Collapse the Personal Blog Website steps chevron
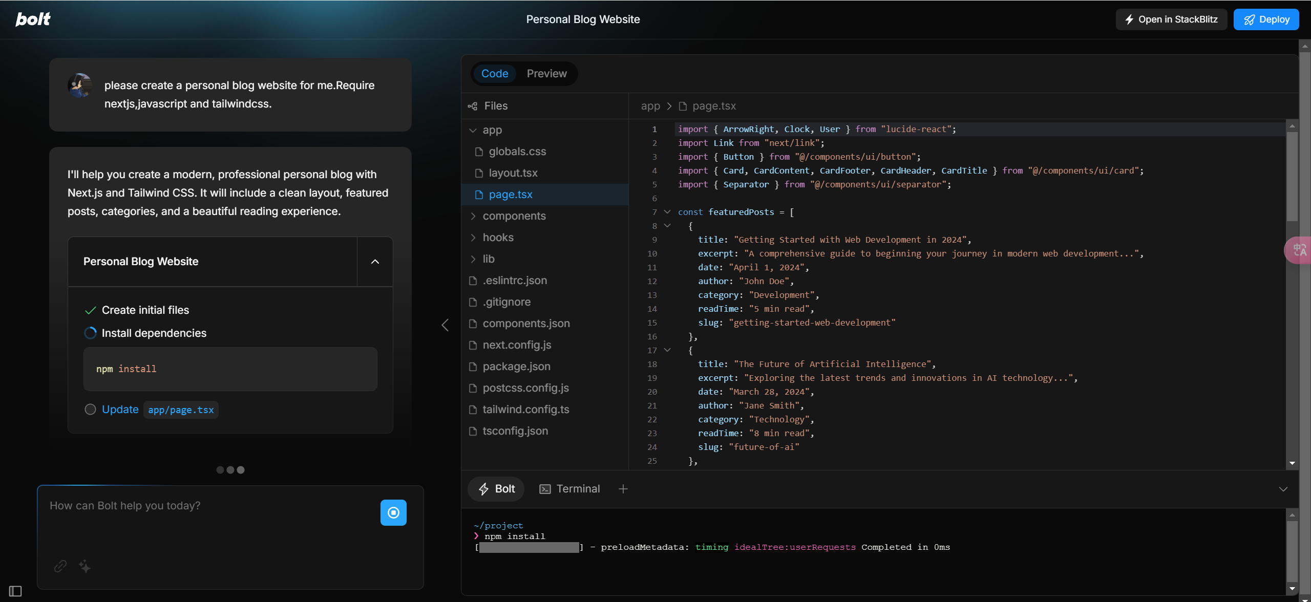The width and height of the screenshot is (1311, 602). [375, 262]
